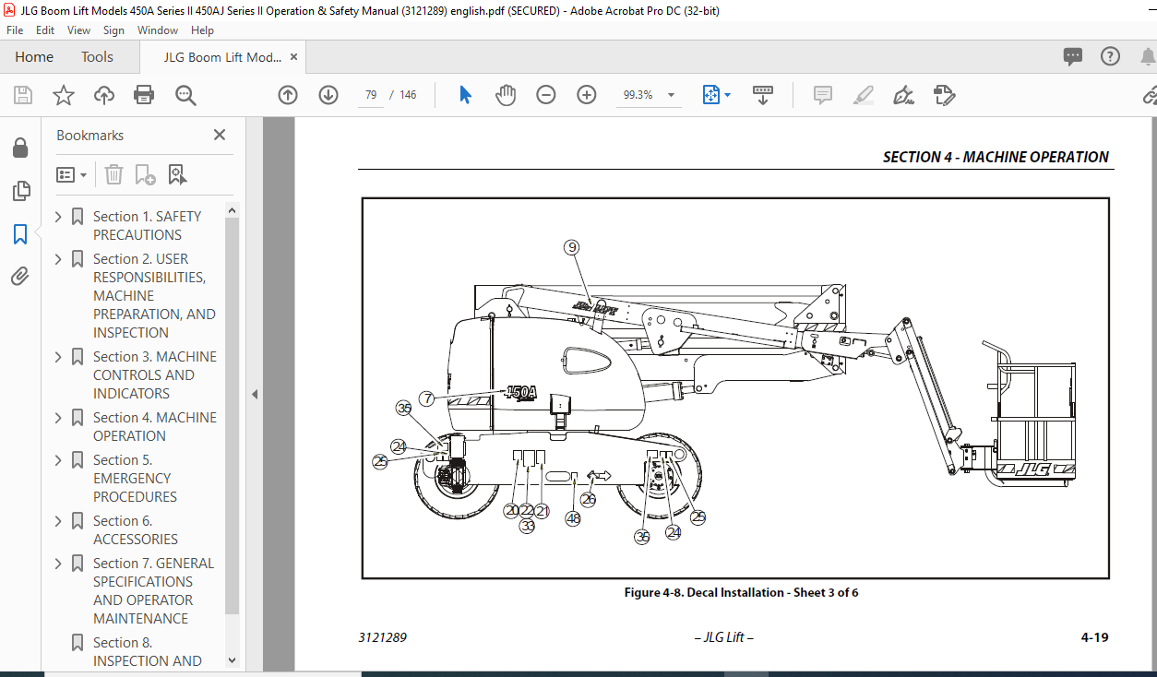Open Section 6. ACCESSORIES bookmark
1157x677 pixels.
pos(136,530)
